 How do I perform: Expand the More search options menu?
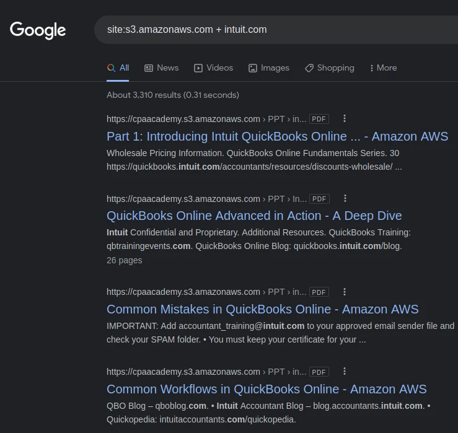pyautogui.click(x=383, y=68)
